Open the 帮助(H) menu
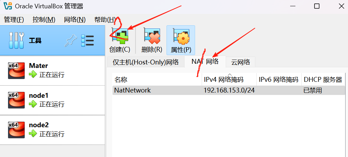Image resolution: width=348 pixels, height=157 pixels. point(105,20)
